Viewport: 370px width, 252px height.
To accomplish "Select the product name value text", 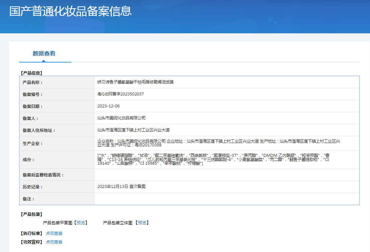I will click(135, 82).
